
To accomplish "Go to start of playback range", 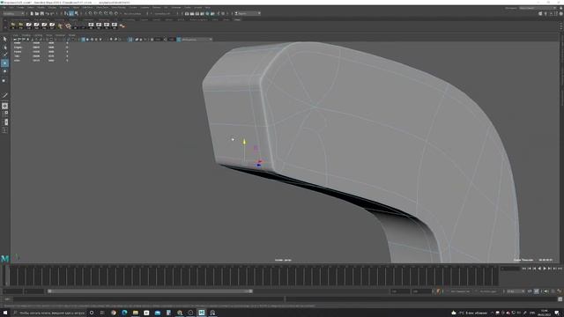I will pos(524,269).
